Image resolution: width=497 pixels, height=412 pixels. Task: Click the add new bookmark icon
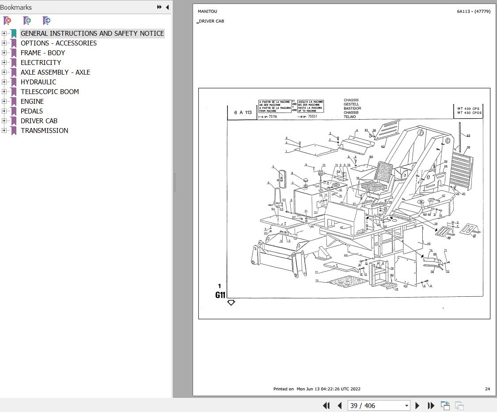point(27,21)
